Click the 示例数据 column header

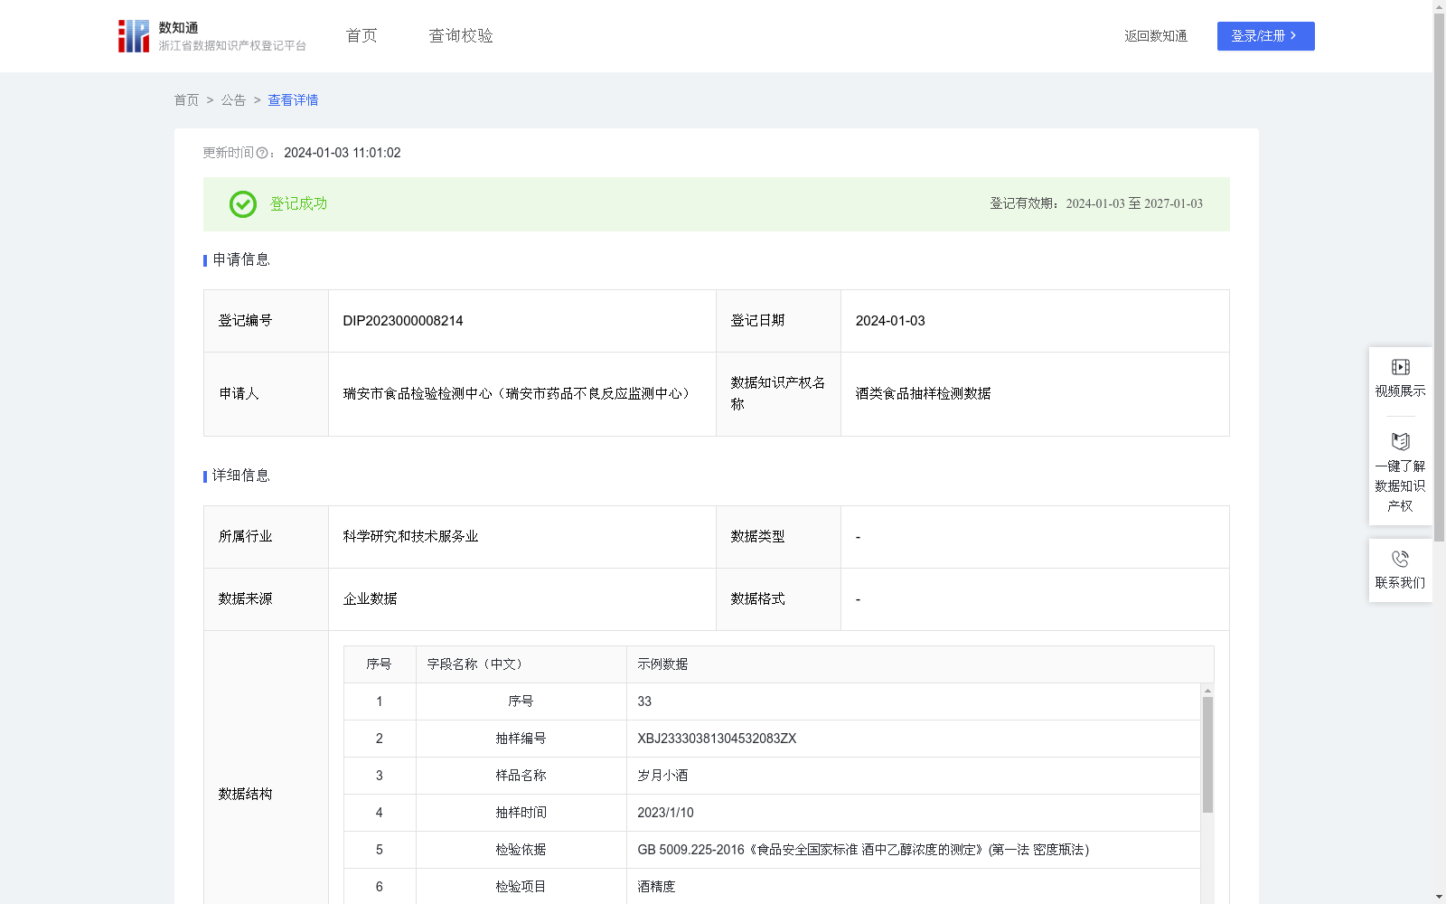pyautogui.click(x=920, y=664)
